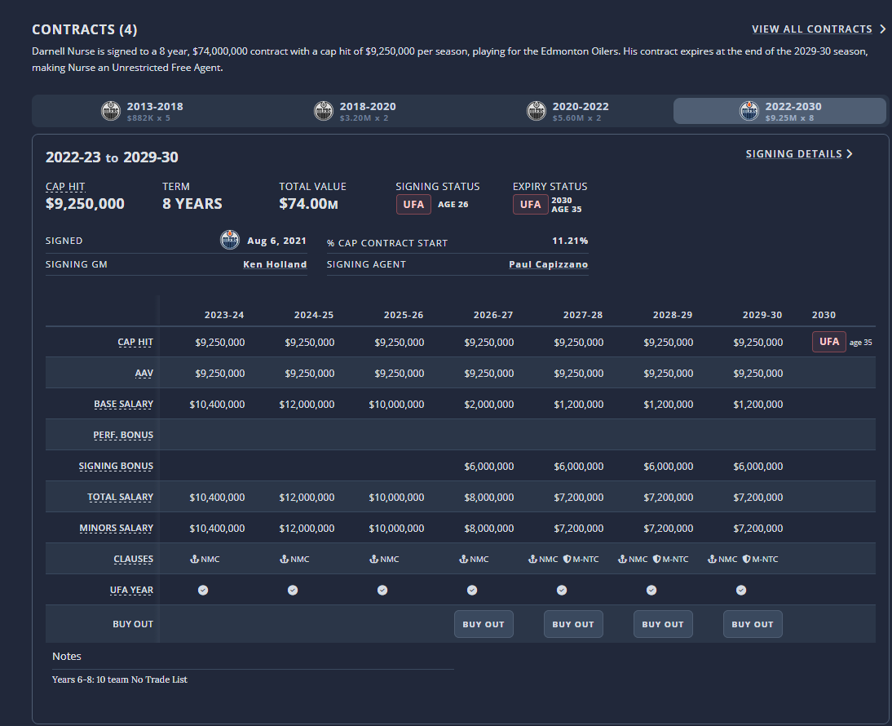This screenshot has height=726, width=892.
Task: Click the chevron after View All Contracts
Action: coord(882,29)
